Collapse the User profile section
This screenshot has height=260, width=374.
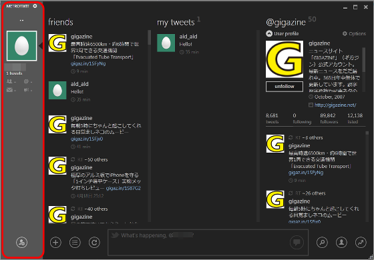coord(269,34)
